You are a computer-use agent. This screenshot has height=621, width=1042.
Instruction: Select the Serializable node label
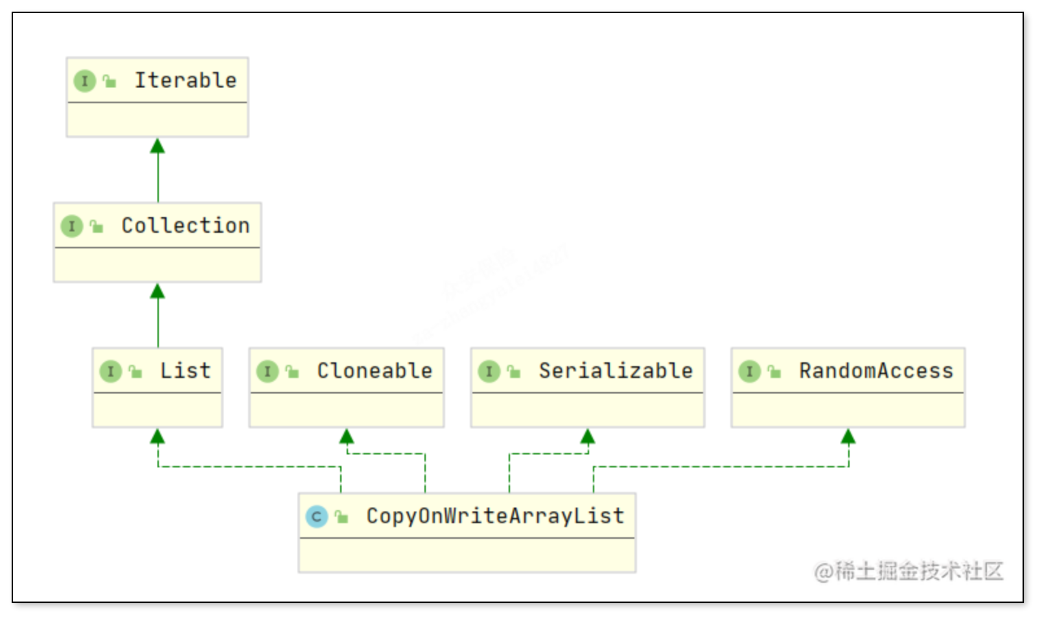coord(616,371)
